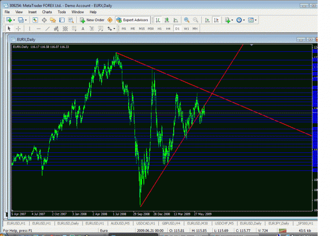
Task: Open the Tools menu
Action: 61,12
